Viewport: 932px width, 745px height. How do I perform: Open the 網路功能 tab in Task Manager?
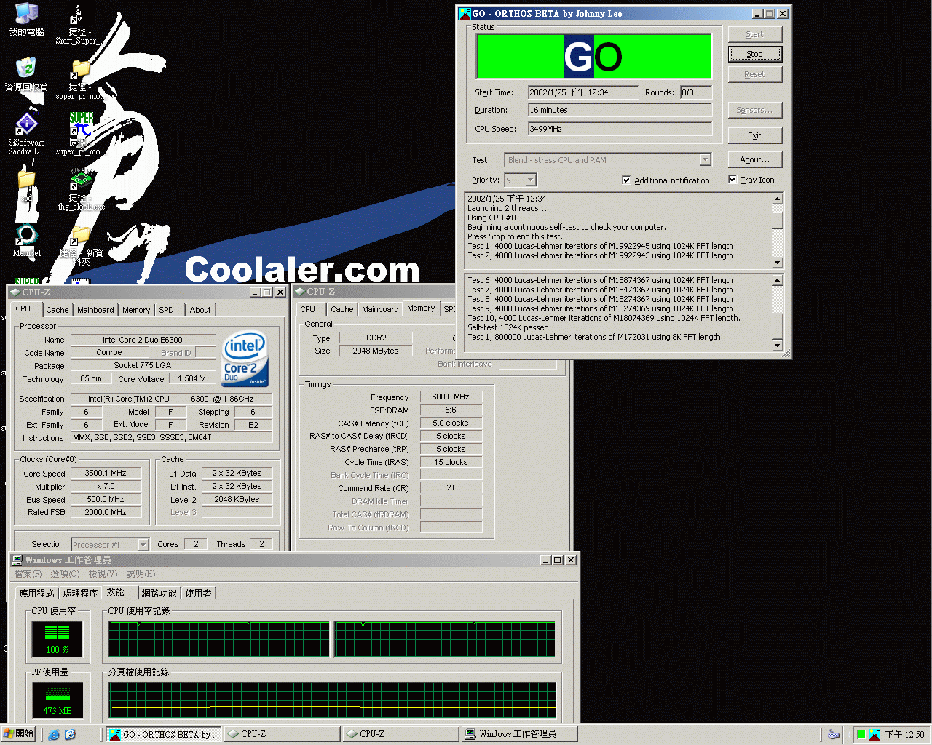(x=159, y=594)
